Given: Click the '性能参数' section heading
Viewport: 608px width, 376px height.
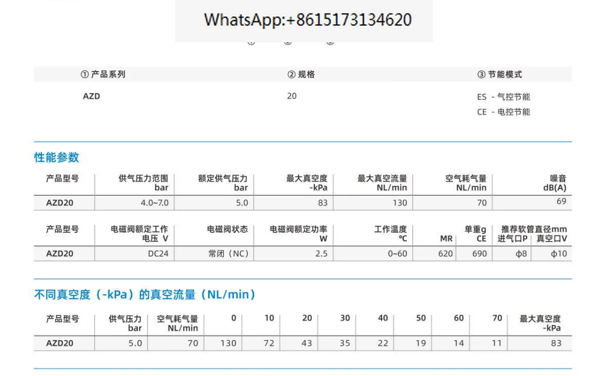Looking at the screenshot, I should (x=56, y=157).
